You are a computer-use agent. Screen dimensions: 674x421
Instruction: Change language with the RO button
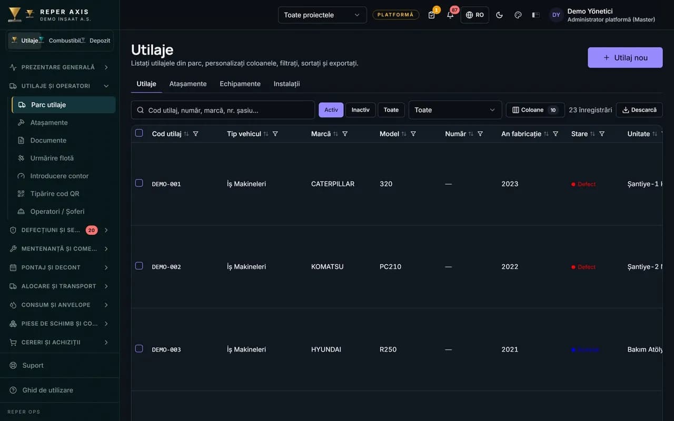[475, 15]
